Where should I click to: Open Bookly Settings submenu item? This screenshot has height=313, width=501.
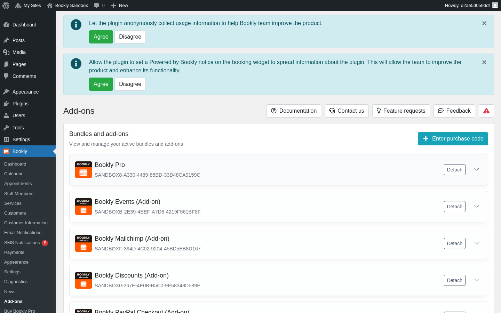[x=12, y=272]
